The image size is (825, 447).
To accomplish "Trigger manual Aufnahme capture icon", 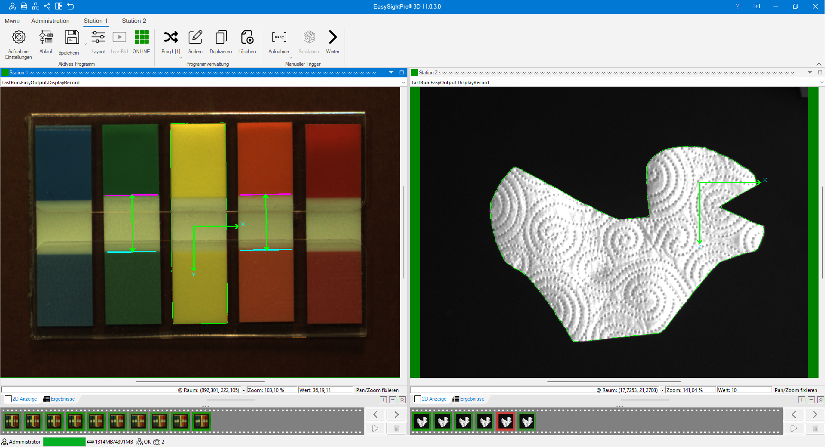I will 279,38.
